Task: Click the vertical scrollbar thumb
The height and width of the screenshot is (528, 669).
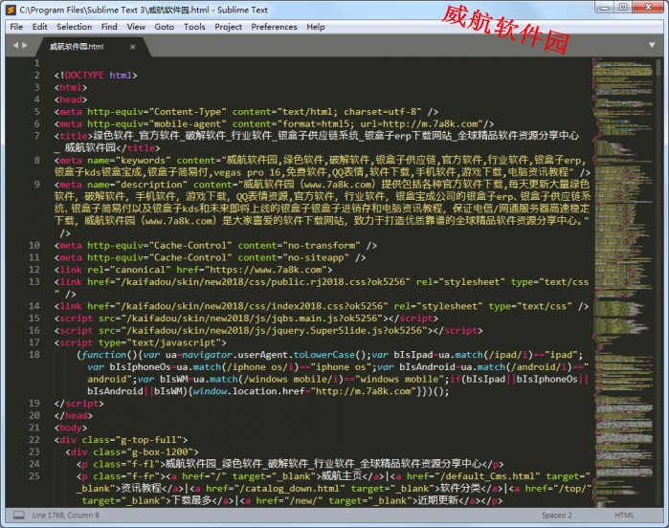Action: tap(658, 67)
